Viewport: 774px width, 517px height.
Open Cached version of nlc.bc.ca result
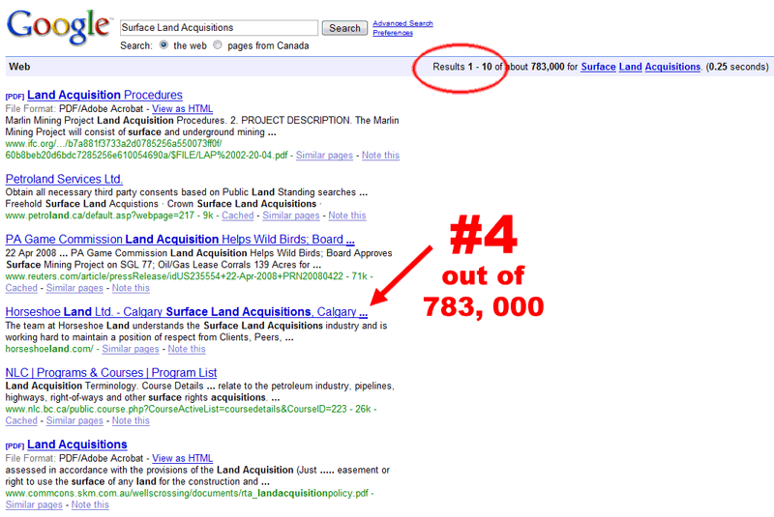21,421
